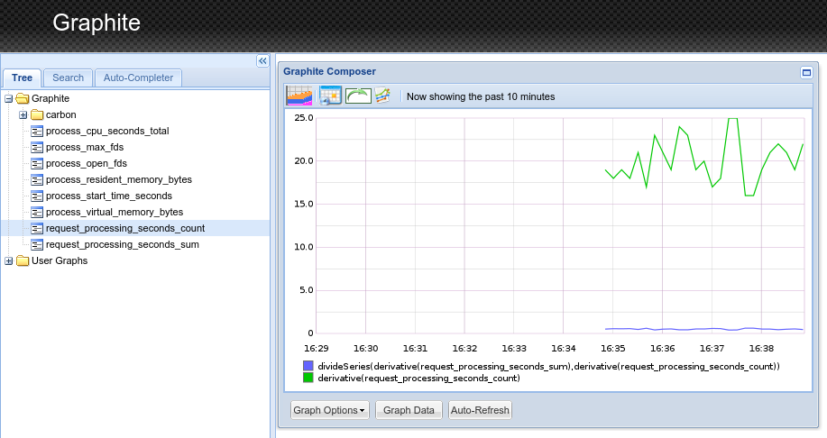Select process_resident_memory_bytes metric label
Viewport: 827px width, 438px height.
coord(119,180)
